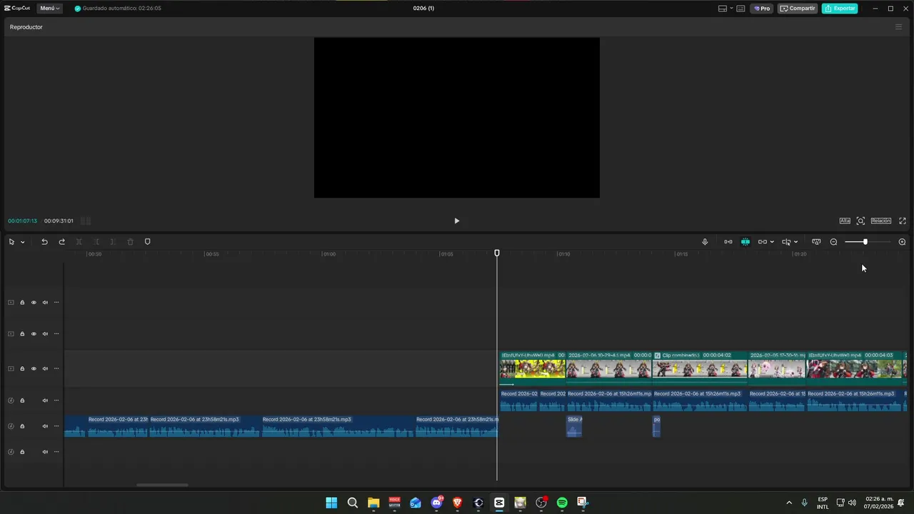Open the Menú dropdown
The width and height of the screenshot is (914, 514).
pos(49,9)
